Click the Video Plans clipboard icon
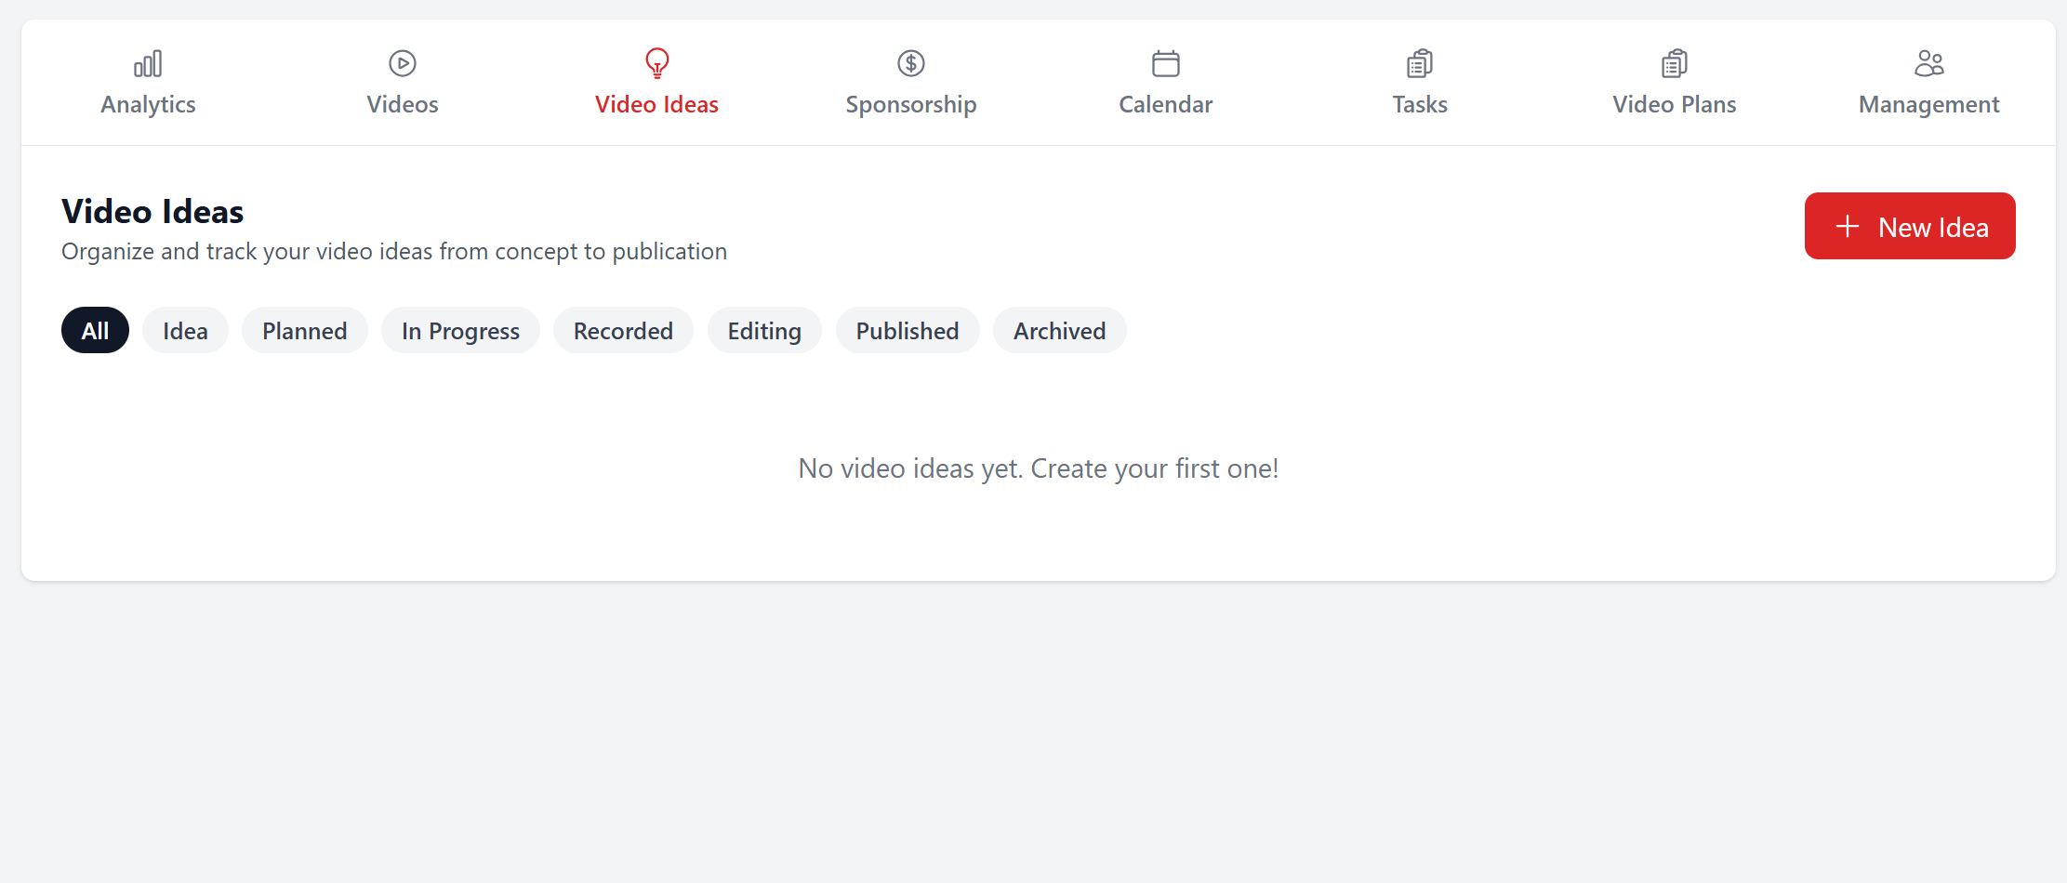 [x=1675, y=63]
